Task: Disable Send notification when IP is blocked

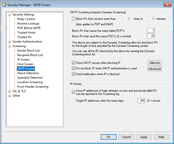Action: coord(73,74)
